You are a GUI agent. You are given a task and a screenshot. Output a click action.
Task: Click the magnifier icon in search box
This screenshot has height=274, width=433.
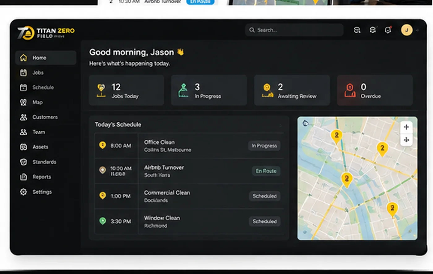252,30
